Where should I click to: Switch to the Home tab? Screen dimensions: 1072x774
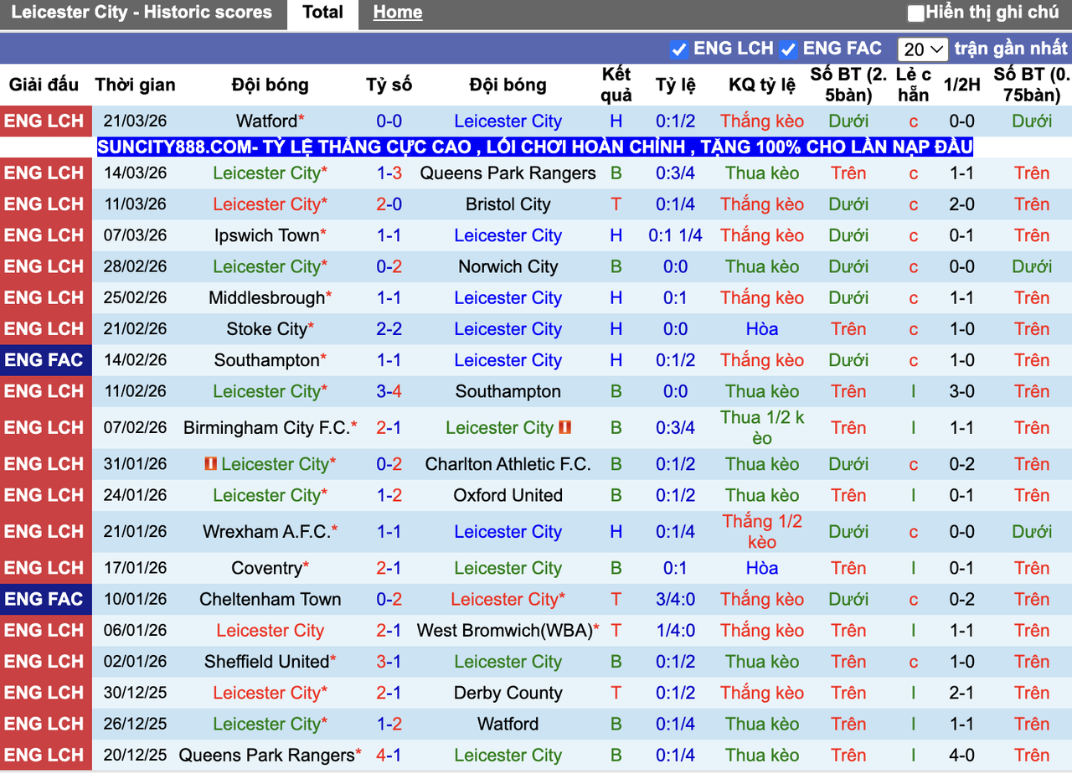tap(397, 13)
